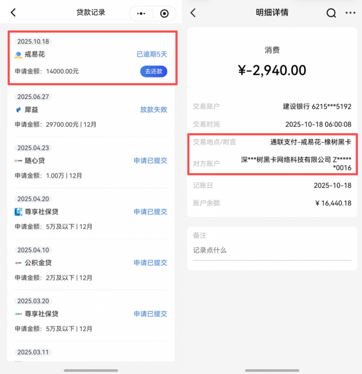This screenshot has height=374, width=362.
Task: Tap the 戒易花 loan logo icon
Action: pos(18,55)
